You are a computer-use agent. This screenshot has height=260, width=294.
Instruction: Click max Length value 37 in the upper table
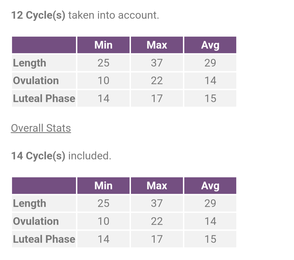pos(157,63)
